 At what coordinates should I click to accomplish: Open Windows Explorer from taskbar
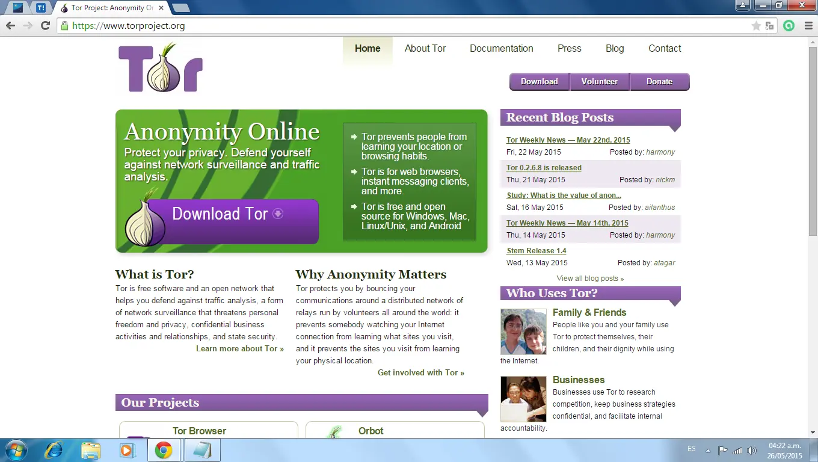click(x=90, y=450)
